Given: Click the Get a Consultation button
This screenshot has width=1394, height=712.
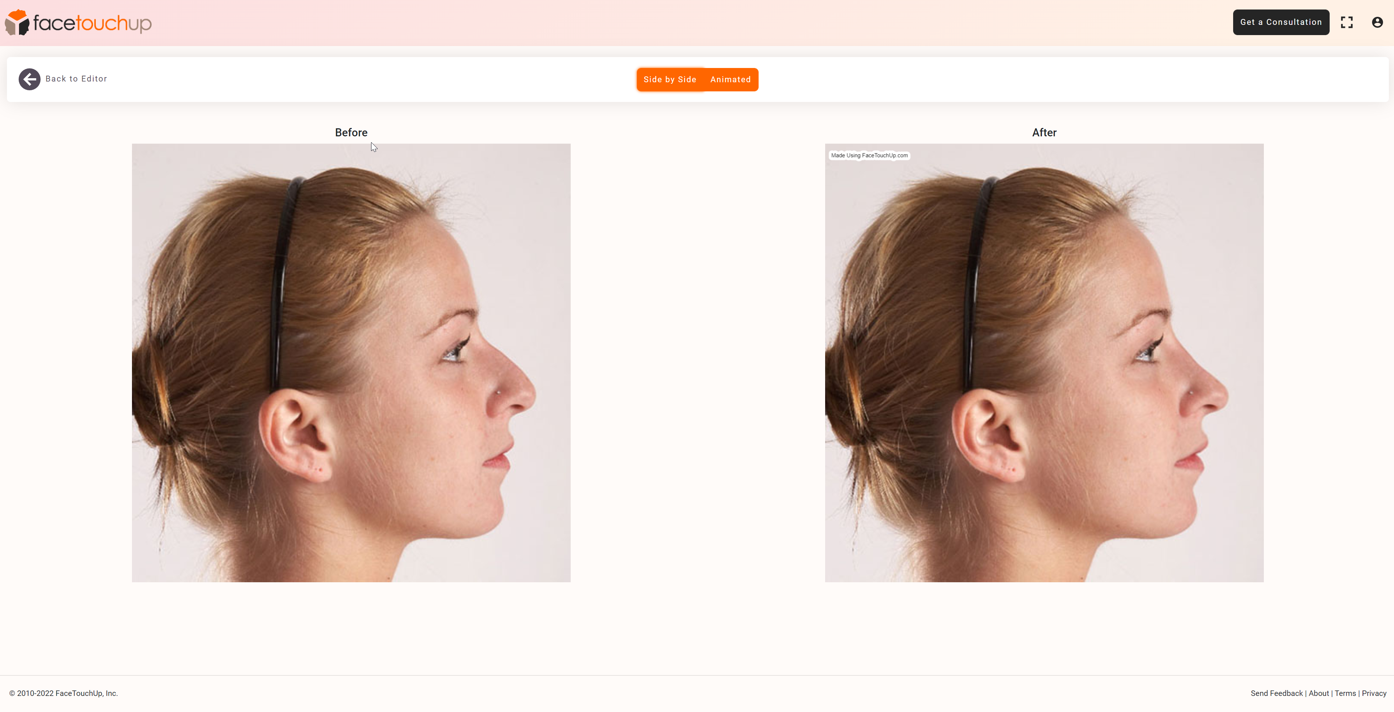Looking at the screenshot, I should [1280, 22].
